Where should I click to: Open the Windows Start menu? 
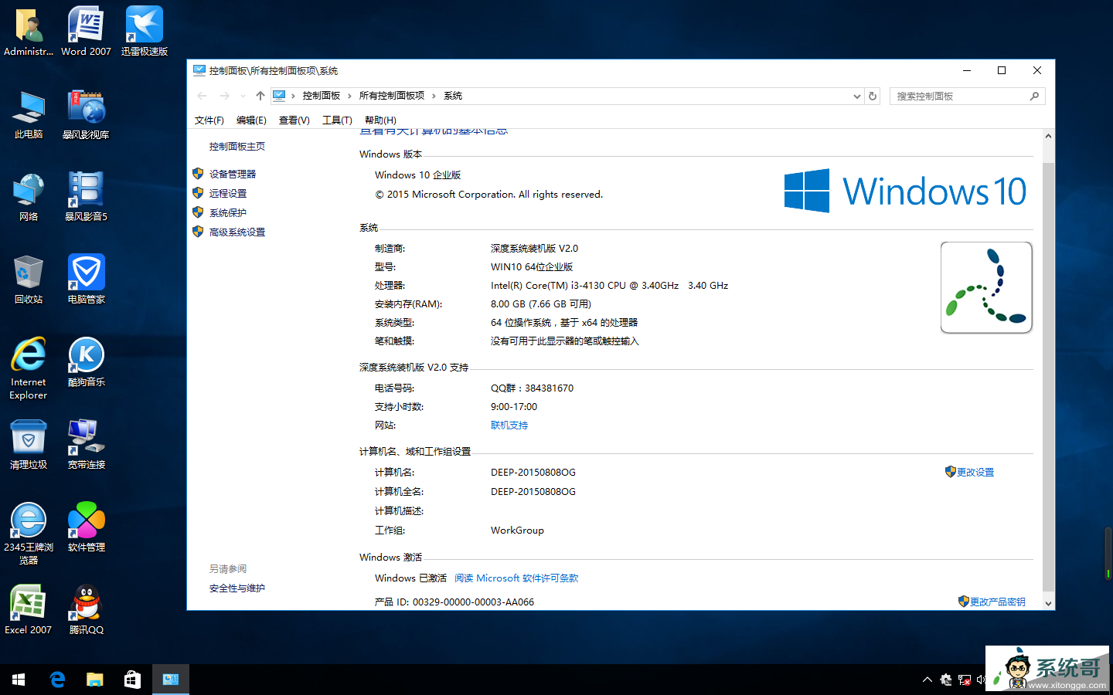pyautogui.click(x=19, y=680)
